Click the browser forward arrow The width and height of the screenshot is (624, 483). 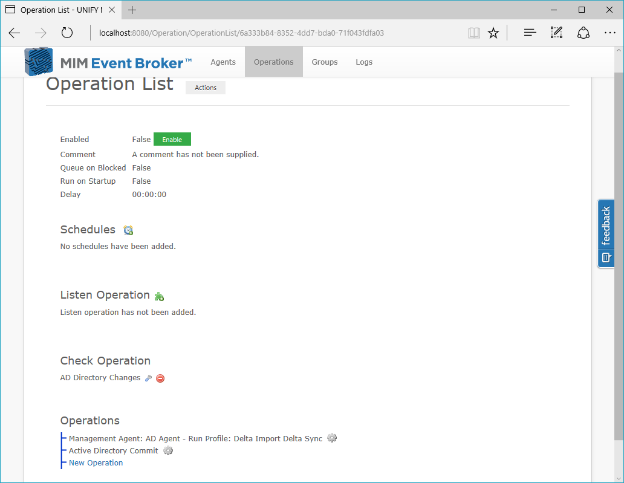pos(41,33)
